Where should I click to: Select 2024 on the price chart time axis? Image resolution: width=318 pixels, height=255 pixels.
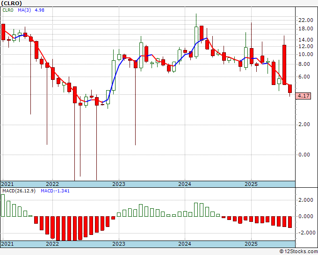point(185,184)
